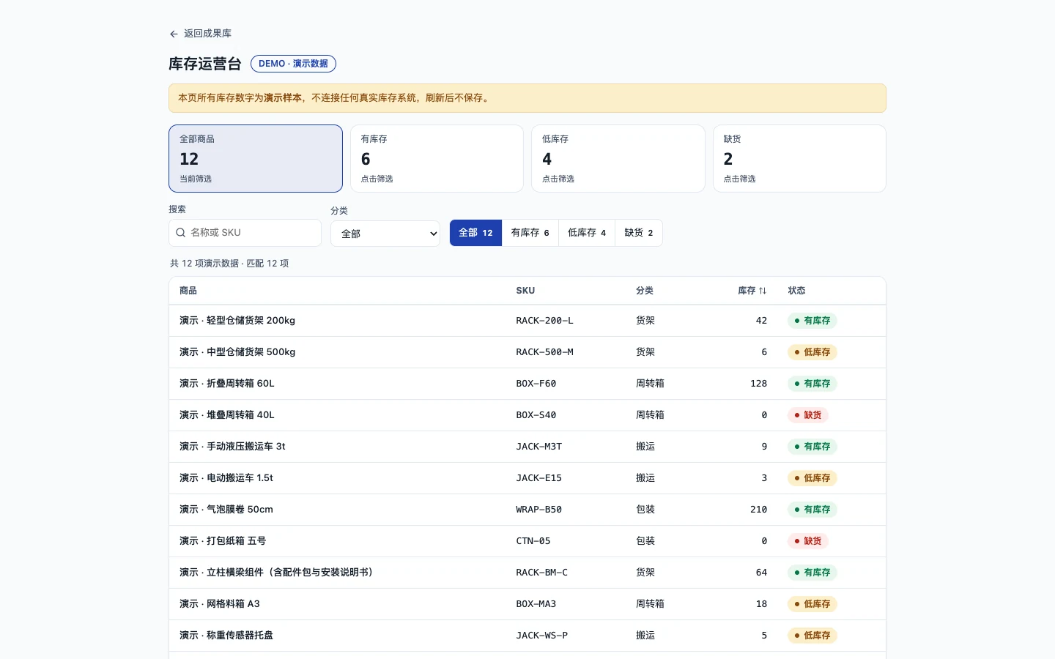The height and width of the screenshot is (659, 1055).
Task: Click SKU cell BOX-F60
Action: click(536, 384)
